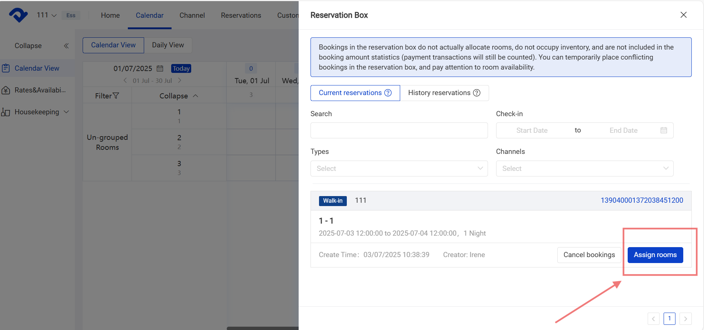Click the Assign rooms button
704x330 pixels.
[x=655, y=255]
